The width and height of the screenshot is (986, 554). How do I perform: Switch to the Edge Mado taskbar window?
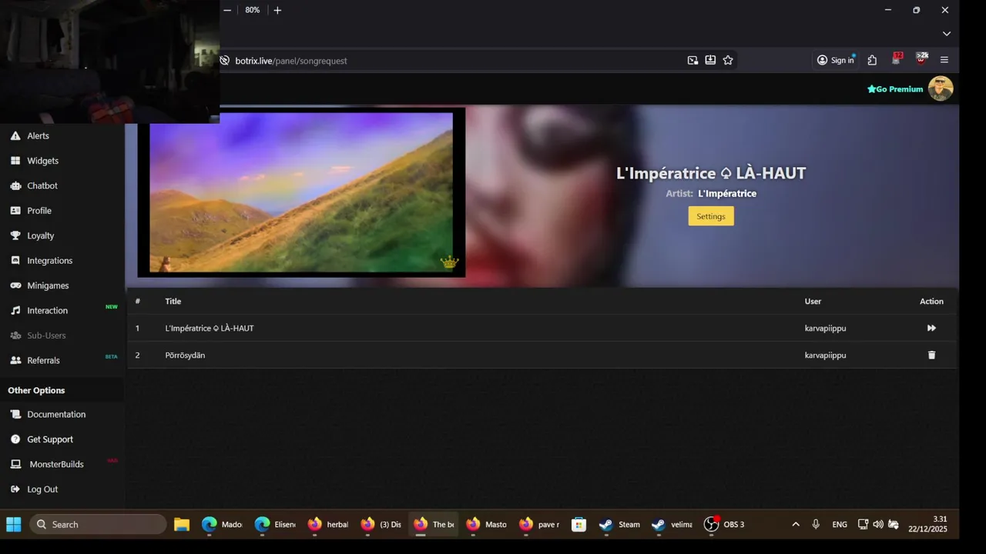coord(223,525)
